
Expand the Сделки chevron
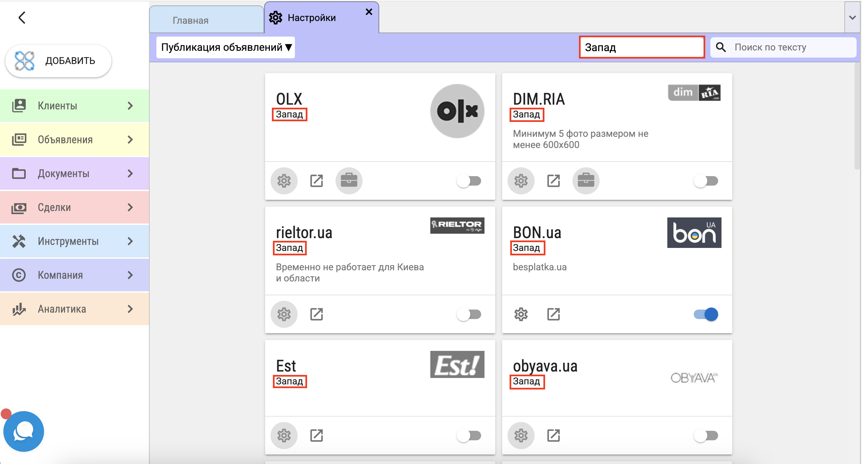point(130,207)
